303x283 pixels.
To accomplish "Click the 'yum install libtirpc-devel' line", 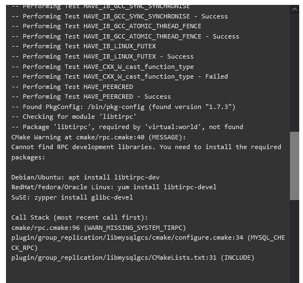I will click(114, 188).
